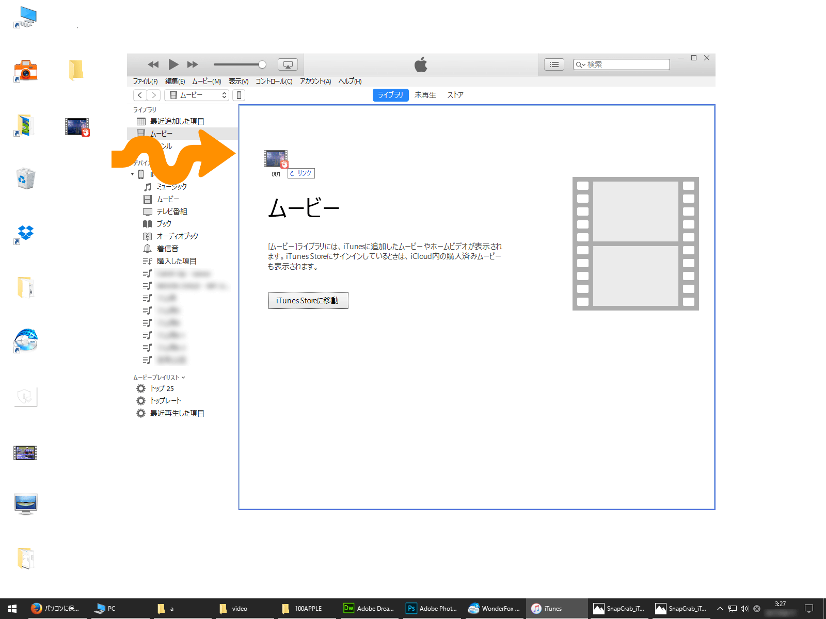Open the コントロール(C) menu
This screenshot has height=619, width=826.
(274, 82)
